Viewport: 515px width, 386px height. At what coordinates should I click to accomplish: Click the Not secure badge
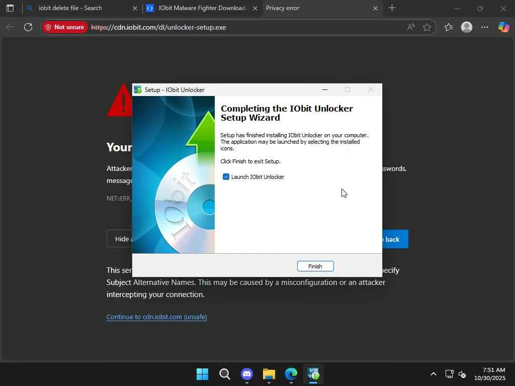point(65,27)
